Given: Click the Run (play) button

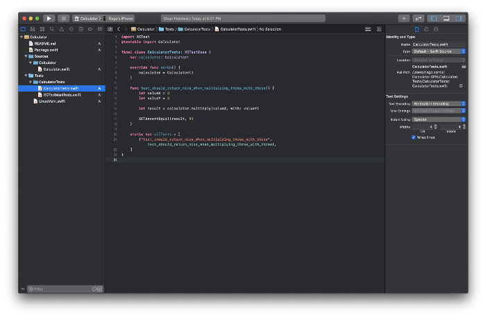Looking at the screenshot, I should [49, 18].
